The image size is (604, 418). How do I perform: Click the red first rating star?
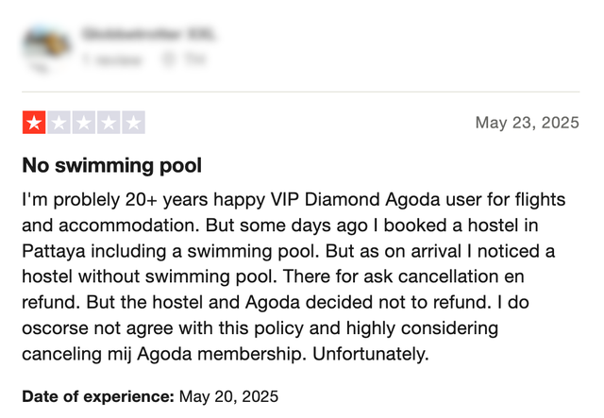point(34,123)
